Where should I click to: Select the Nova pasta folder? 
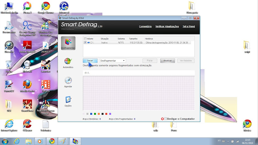[x=192, y=7]
